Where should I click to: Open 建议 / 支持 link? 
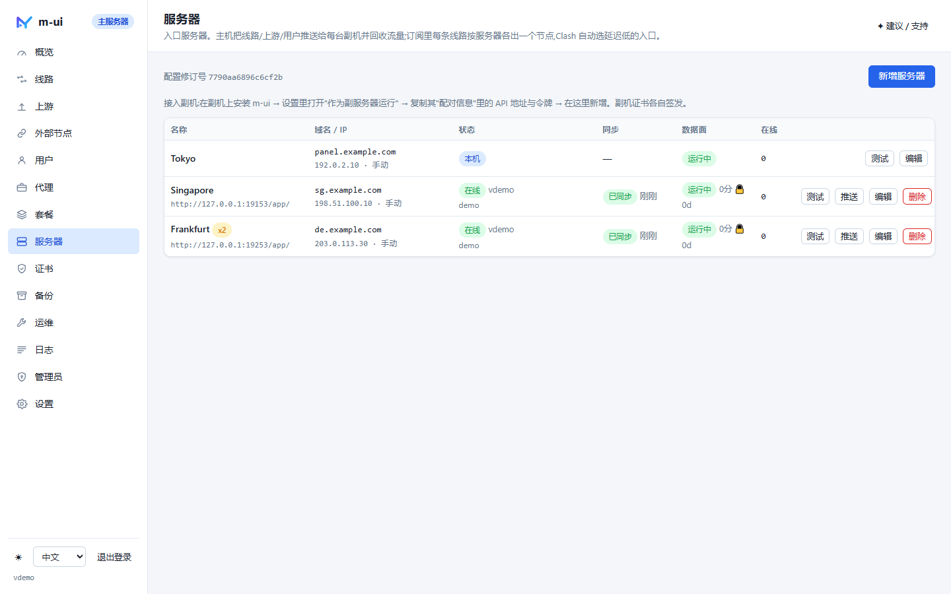pyautogui.click(x=903, y=26)
